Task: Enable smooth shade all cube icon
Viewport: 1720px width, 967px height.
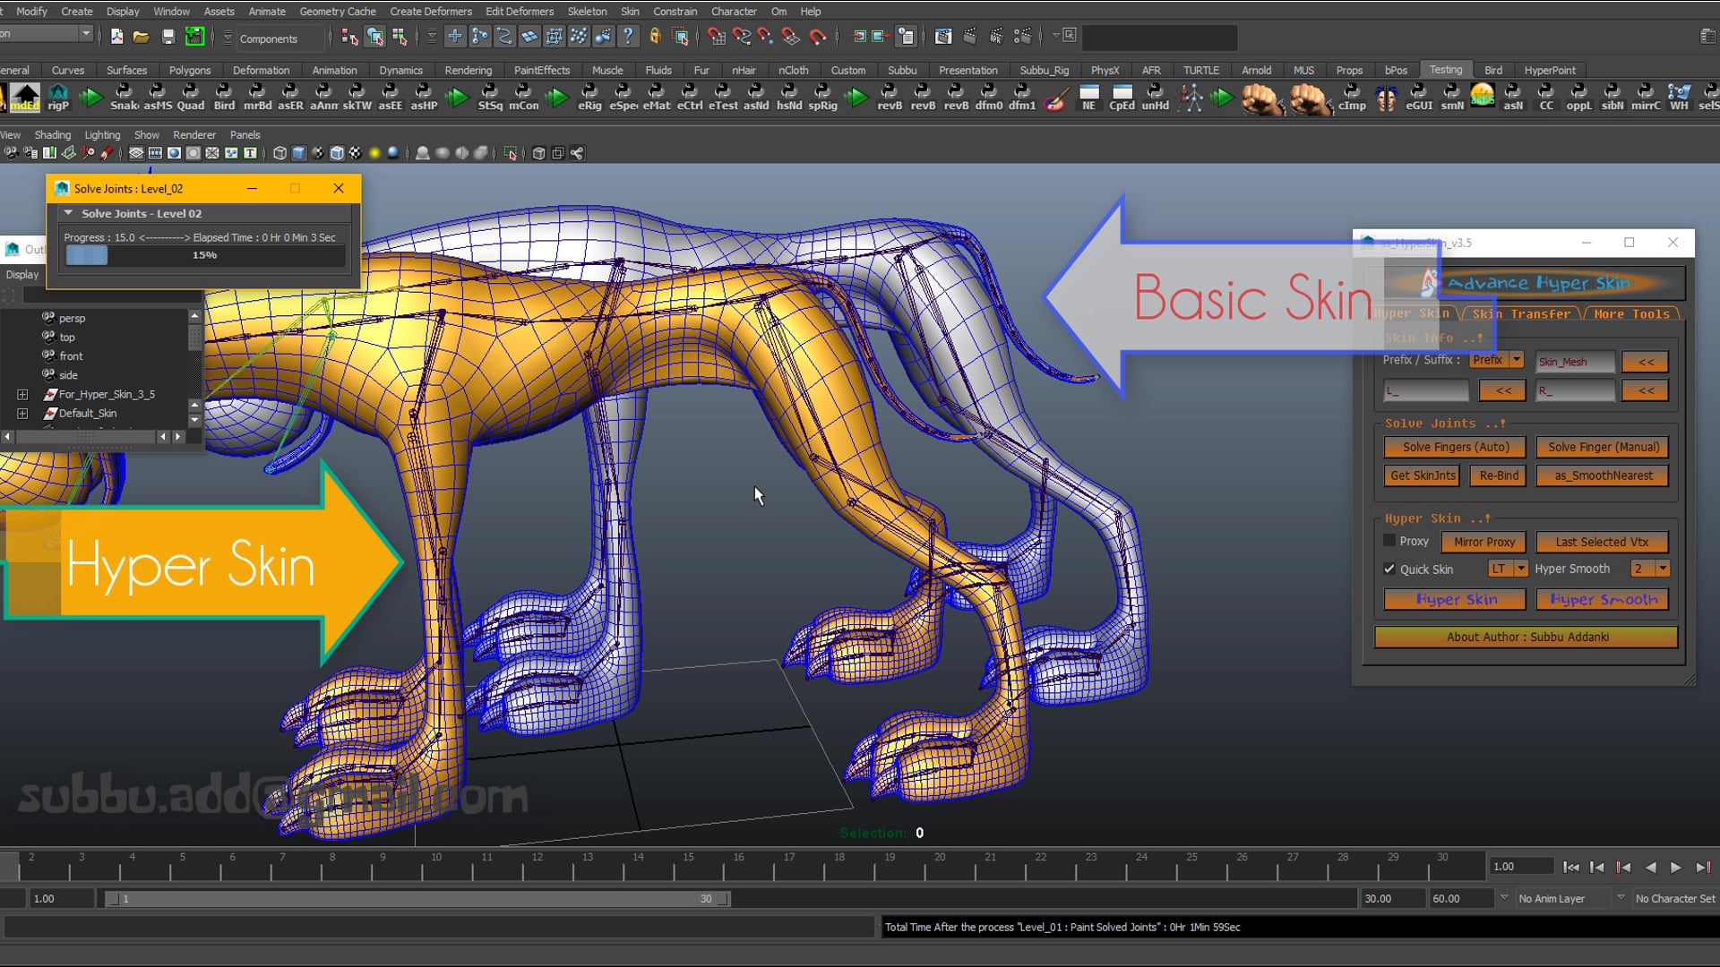Action: click(x=299, y=153)
